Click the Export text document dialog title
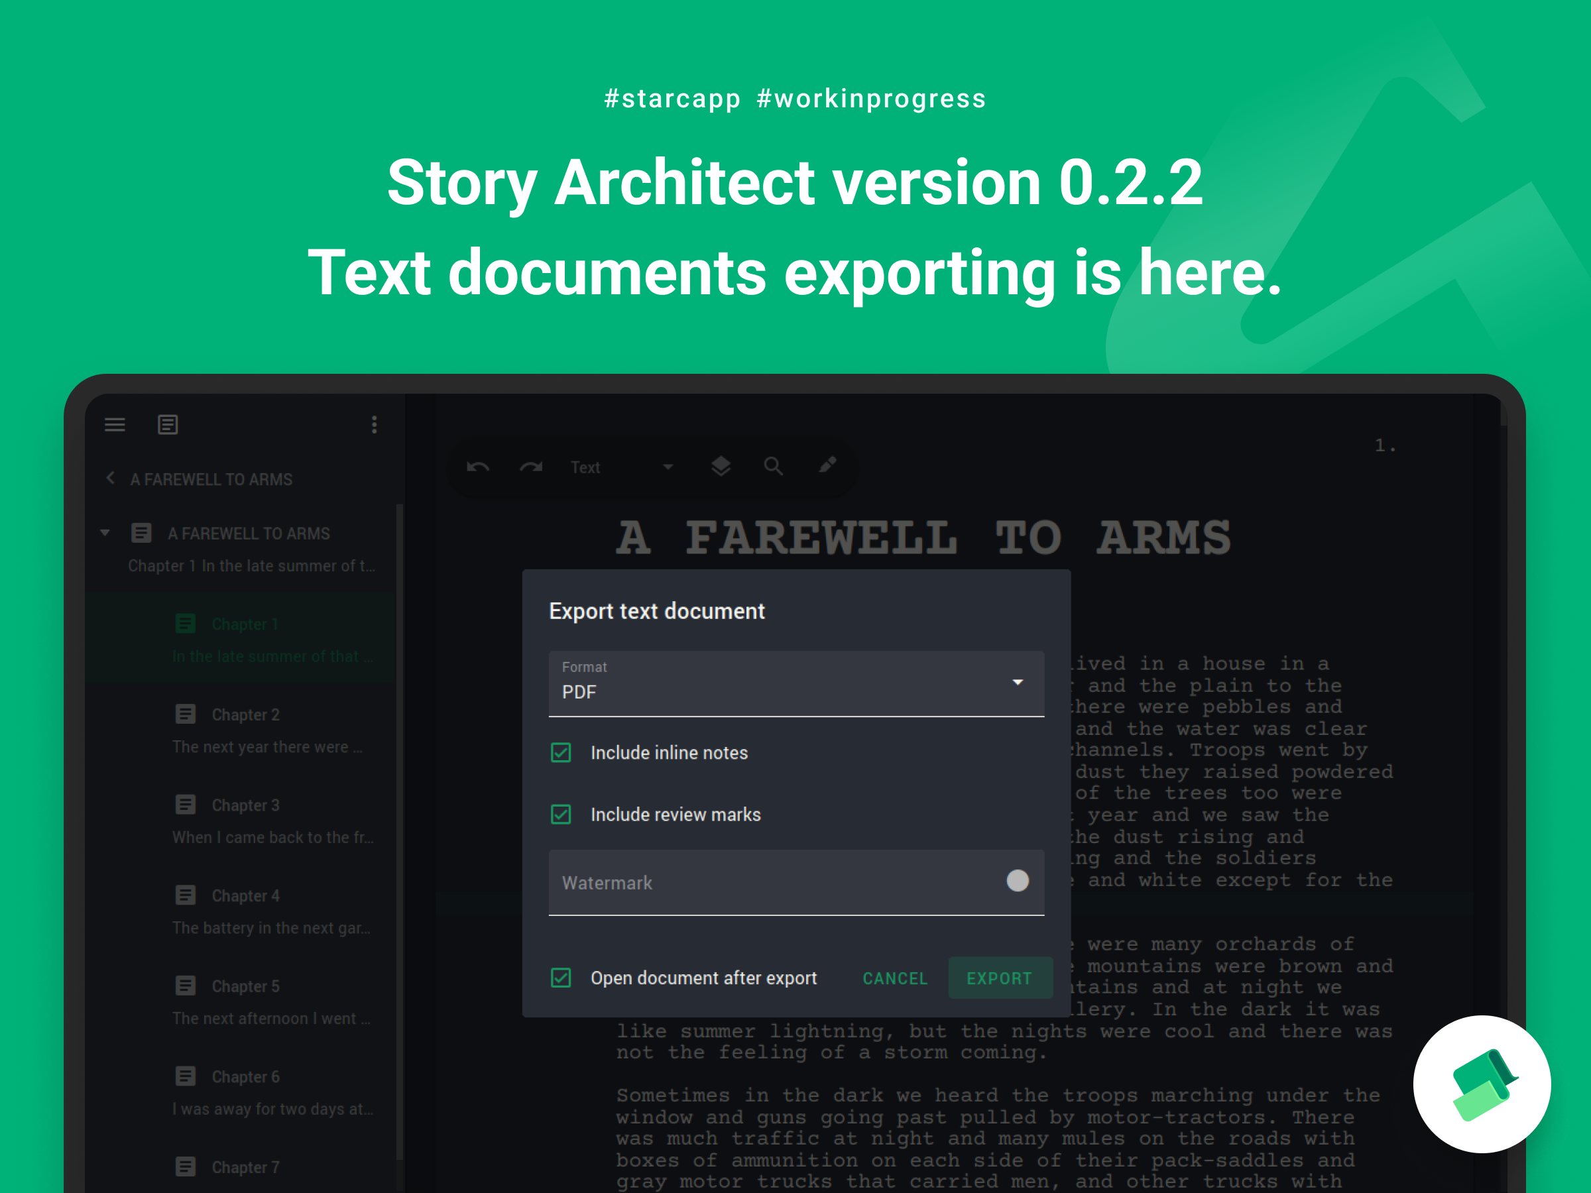Screen dimensions: 1591x1193 657,611
